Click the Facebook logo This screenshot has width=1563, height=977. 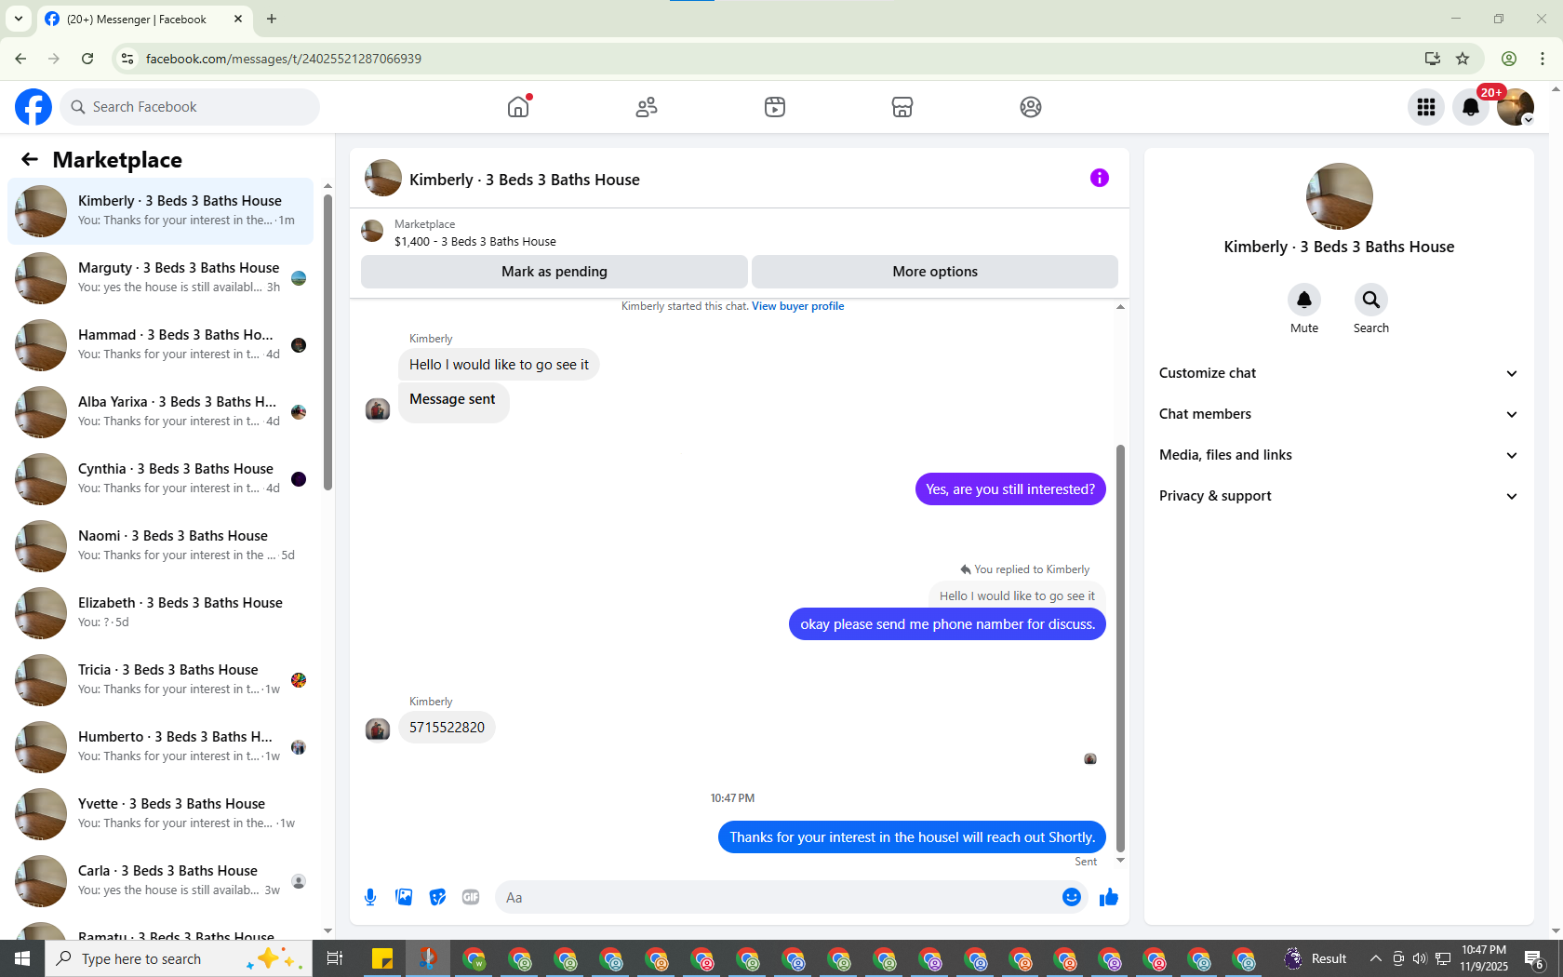pyautogui.click(x=33, y=107)
